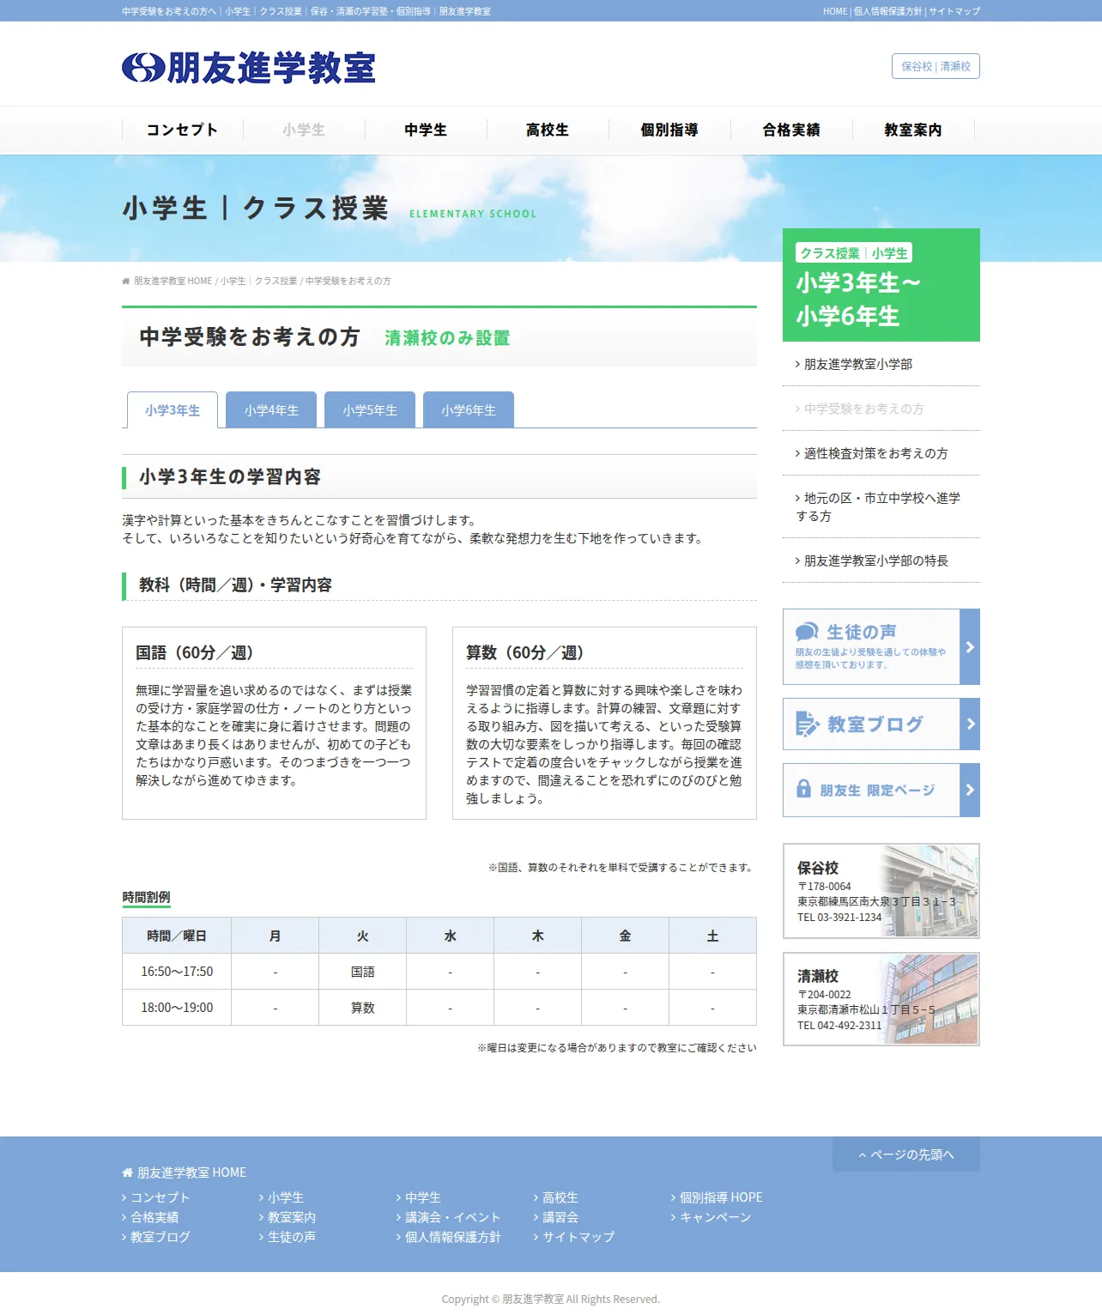Open footer link 講演会・イベント
Viewport: 1102px width, 1315px height.
[x=452, y=1217]
